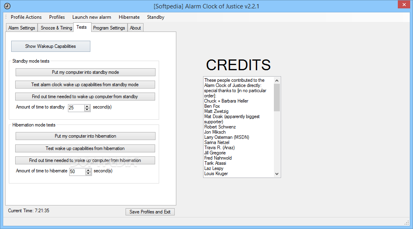The width and height of the screenshot is (413, 229).
Task: Click 'Robert Schwenz' in credits list
Action: [220, 127]
